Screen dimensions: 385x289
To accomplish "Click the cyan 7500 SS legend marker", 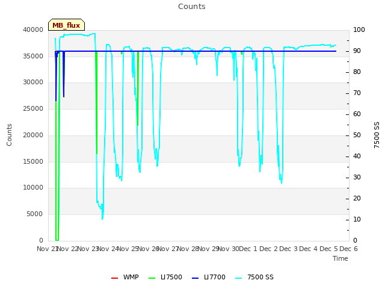I will (239, 278).
